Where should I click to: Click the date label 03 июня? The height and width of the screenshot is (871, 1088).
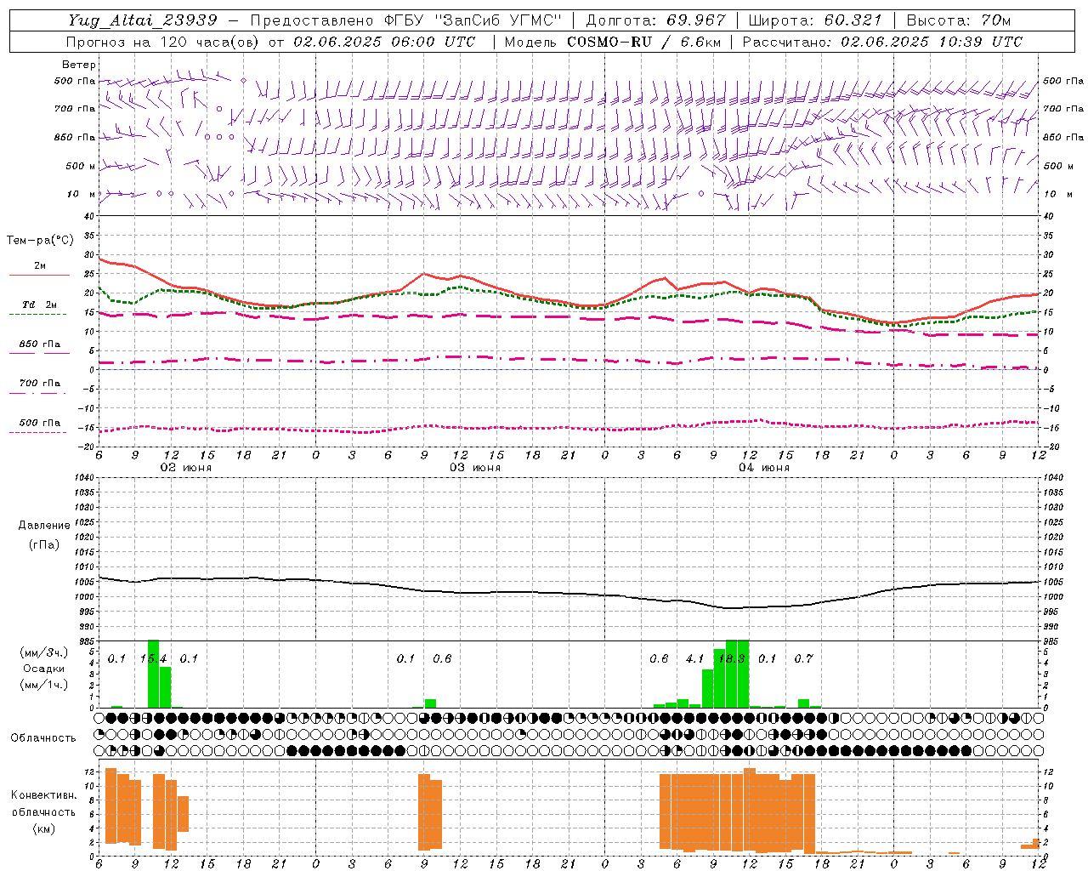475,468
